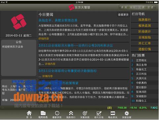Click 详细内容 under 经济数据指标 headline

point(48,76)
